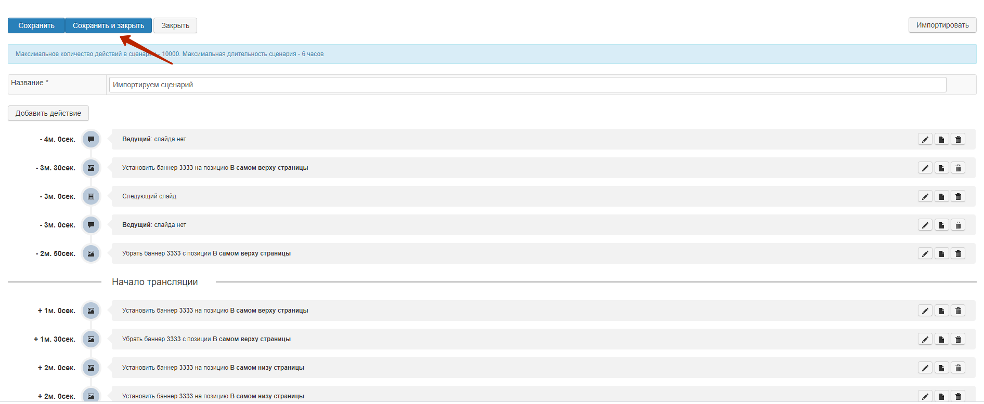Edit the +1м. 0сек. banner action
The width and height of the screenshot is (984, 404).
pyautogui.click(x=925, y=311)
